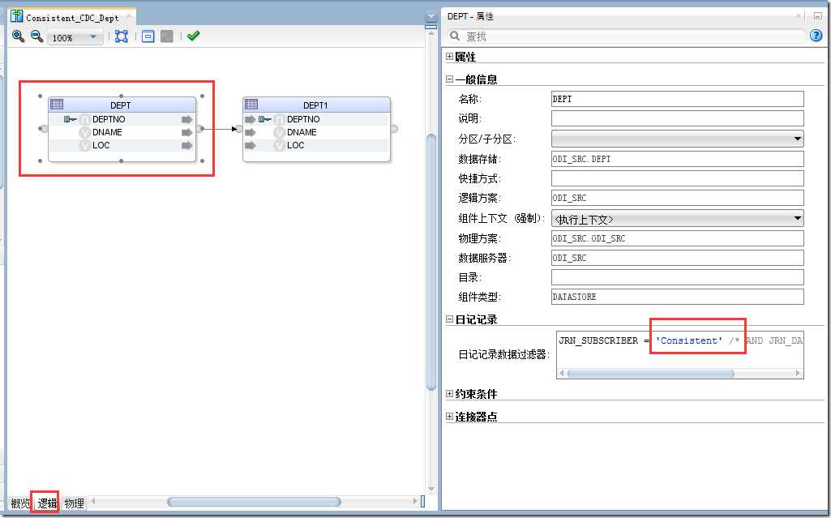
Task: Click the 快捷方式 field
Action: coord(677,178)
